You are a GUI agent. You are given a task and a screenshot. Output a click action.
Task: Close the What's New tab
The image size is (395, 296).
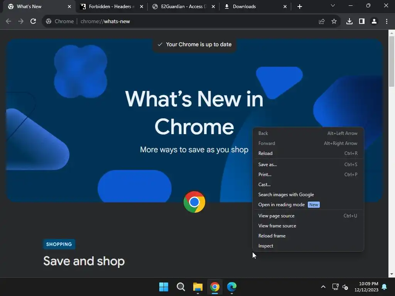69,7
